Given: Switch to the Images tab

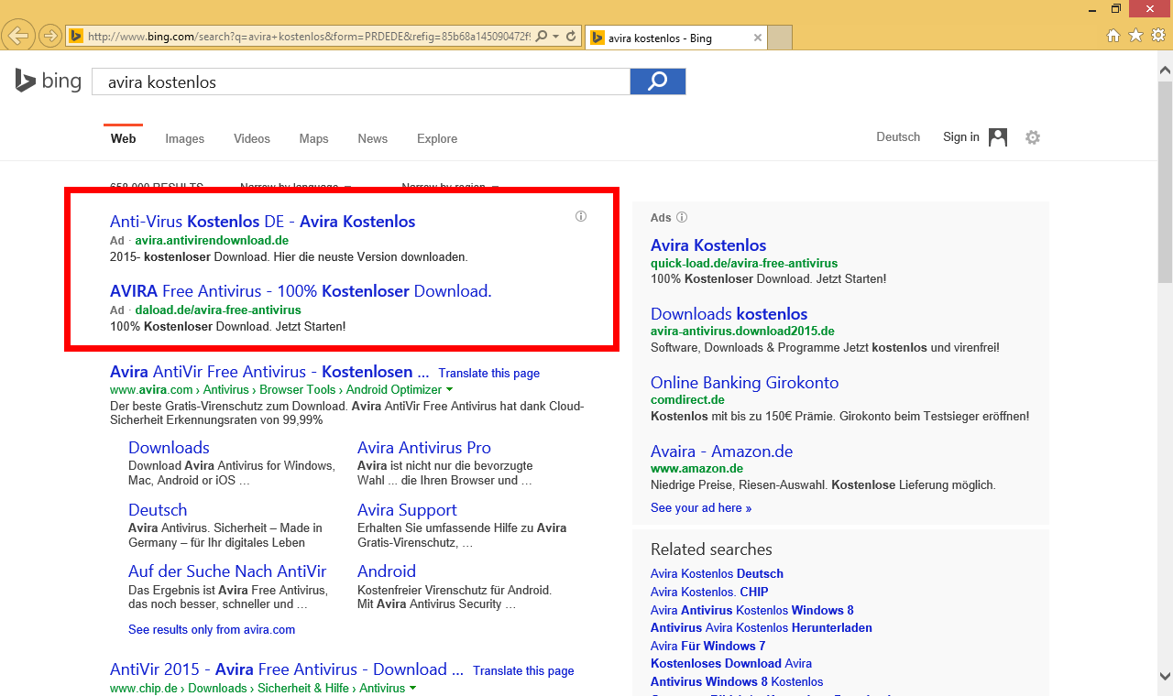Looking at the screenshot, I should pos(185,138).
